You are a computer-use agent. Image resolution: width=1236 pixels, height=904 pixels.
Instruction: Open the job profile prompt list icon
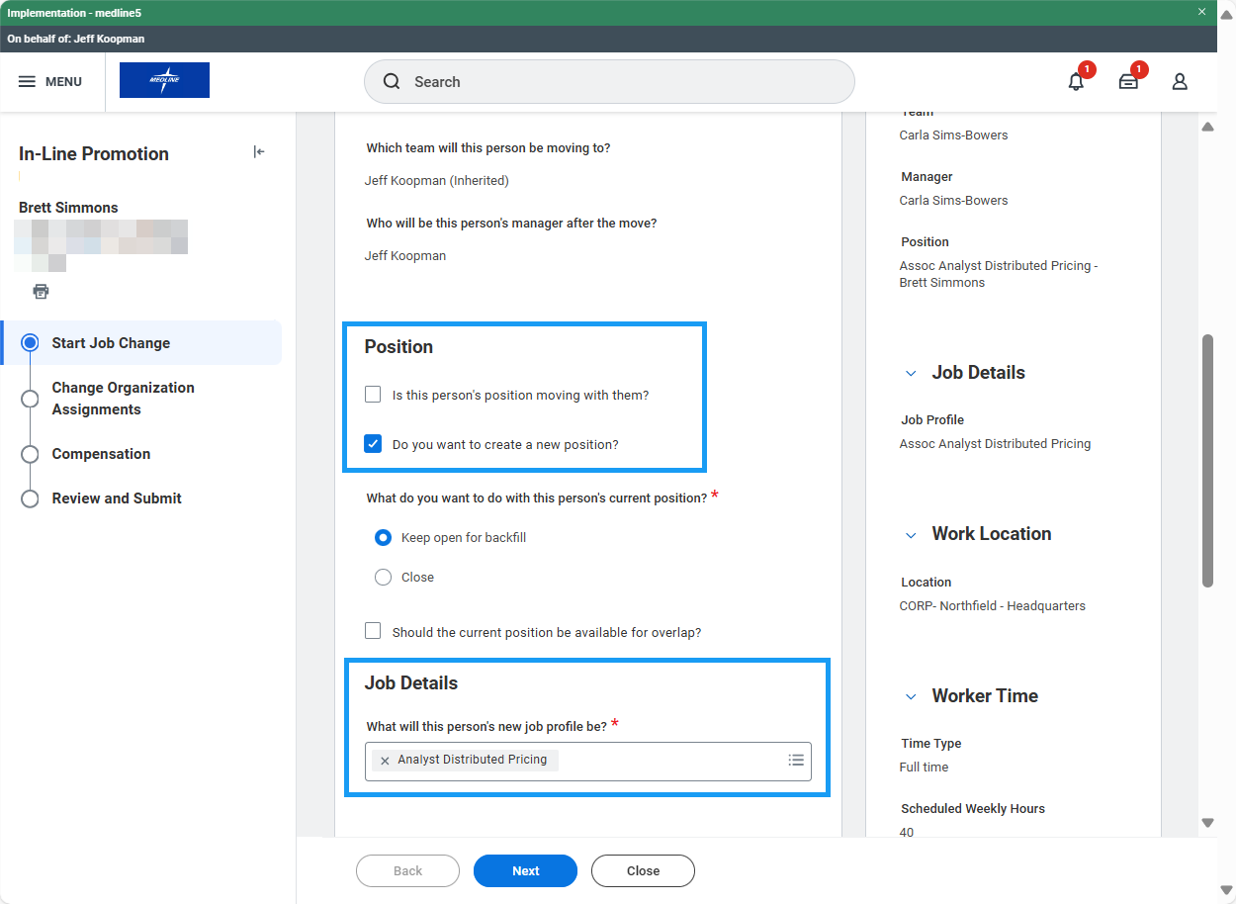tap(796, 761)
